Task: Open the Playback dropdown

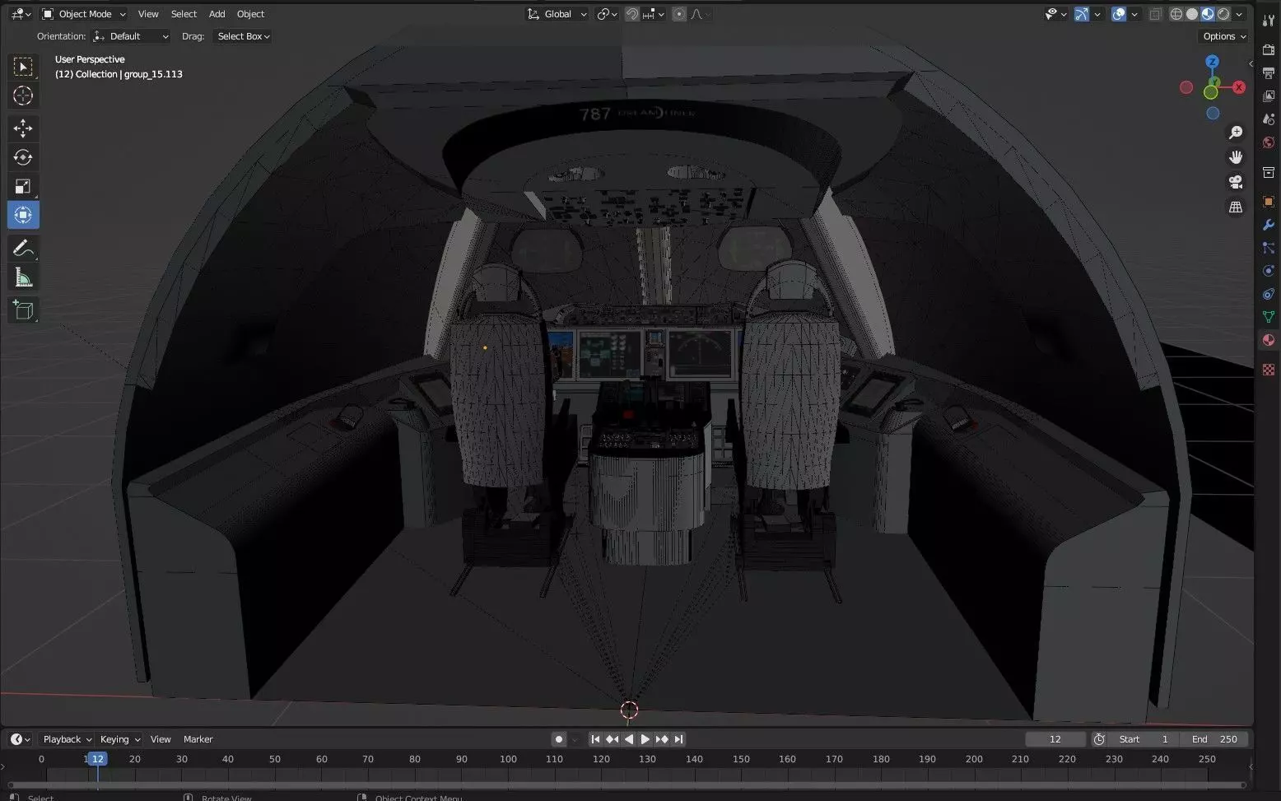Action: click(x=67, y=739)
